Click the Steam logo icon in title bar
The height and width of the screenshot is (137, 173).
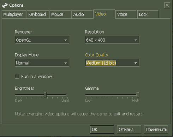(x=5, y=5)
